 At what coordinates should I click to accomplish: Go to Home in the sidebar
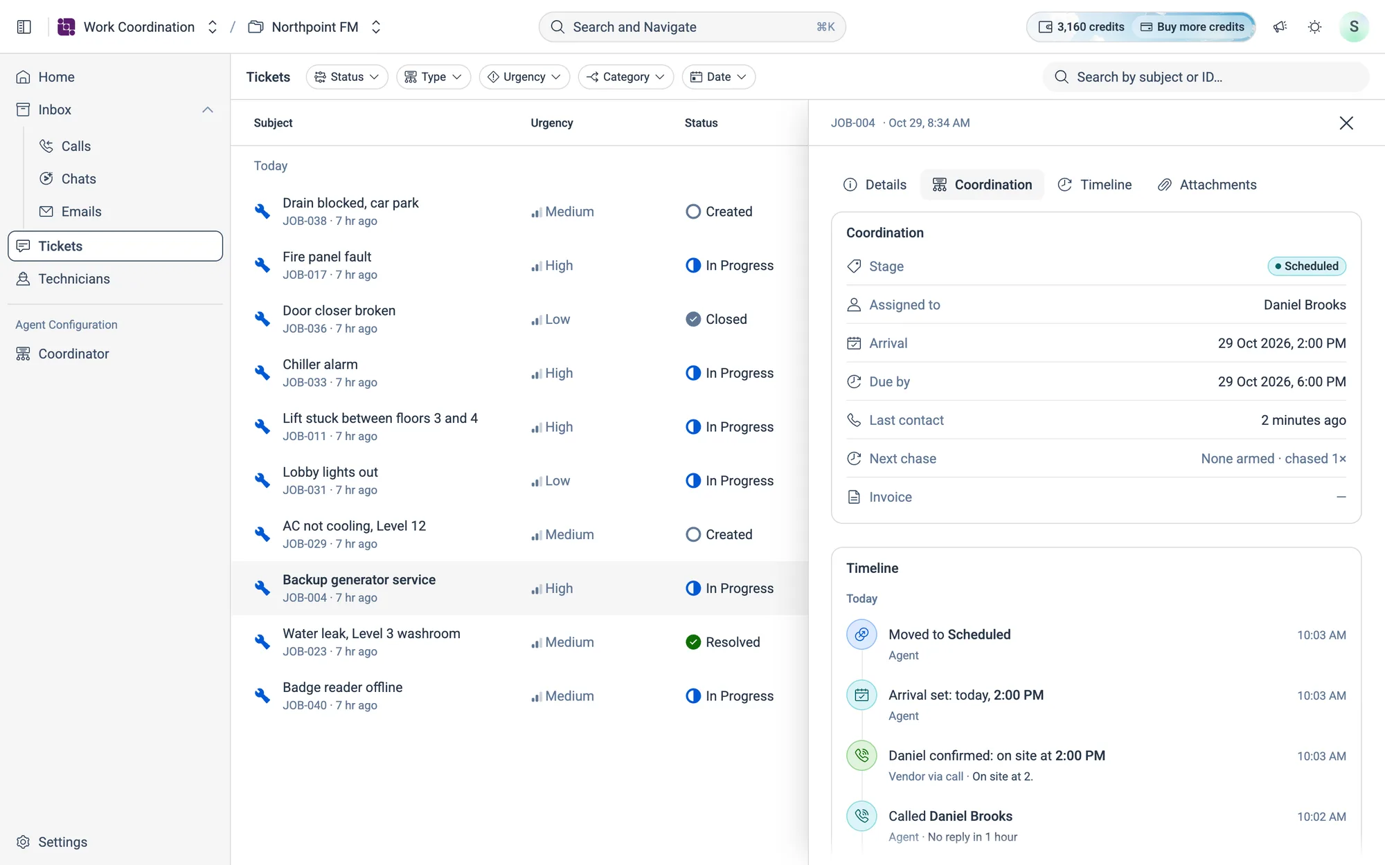point(115,77)
